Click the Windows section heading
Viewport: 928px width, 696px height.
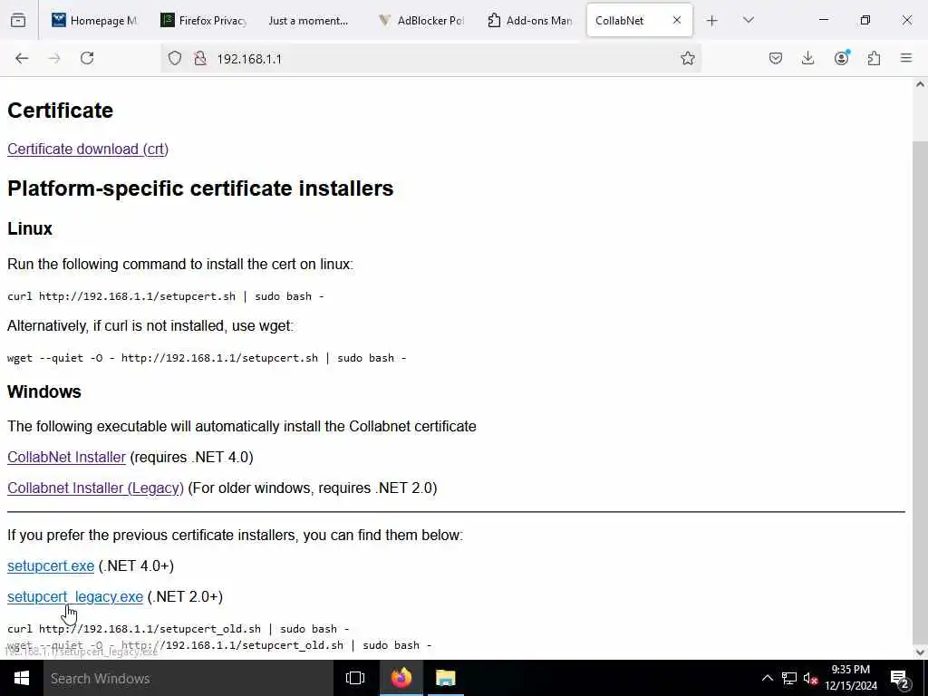click(44, 391)
